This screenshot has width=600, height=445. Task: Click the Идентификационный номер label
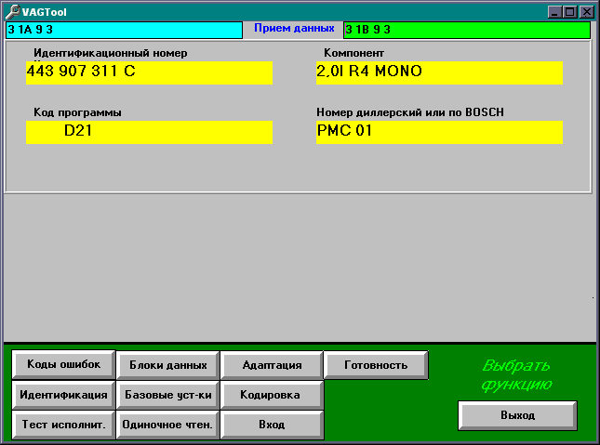pos(111,53)
